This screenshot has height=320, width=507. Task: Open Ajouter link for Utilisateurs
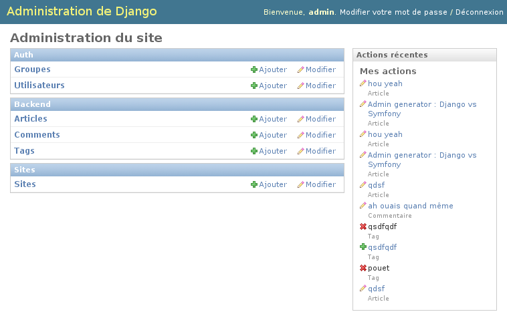(x=273, y=86)
